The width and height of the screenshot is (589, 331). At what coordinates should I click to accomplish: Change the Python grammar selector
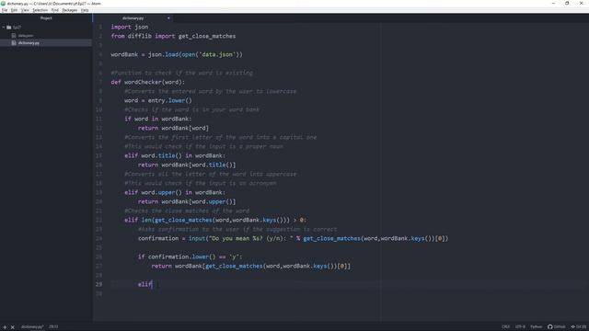point(536,327)
